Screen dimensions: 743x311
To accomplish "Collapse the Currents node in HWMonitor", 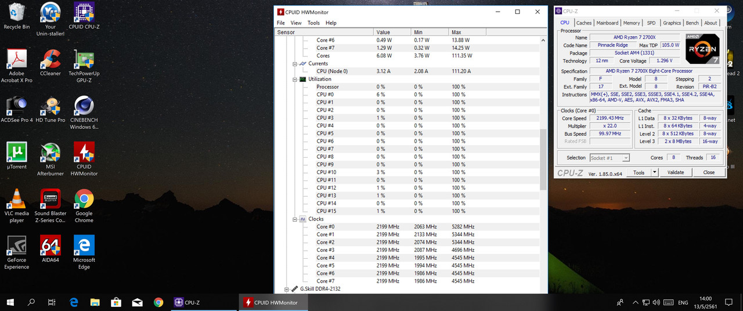I will (x=295, y=63).
